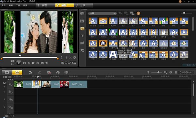
Task: Enlarge the preview window
Action: [75, 58]
